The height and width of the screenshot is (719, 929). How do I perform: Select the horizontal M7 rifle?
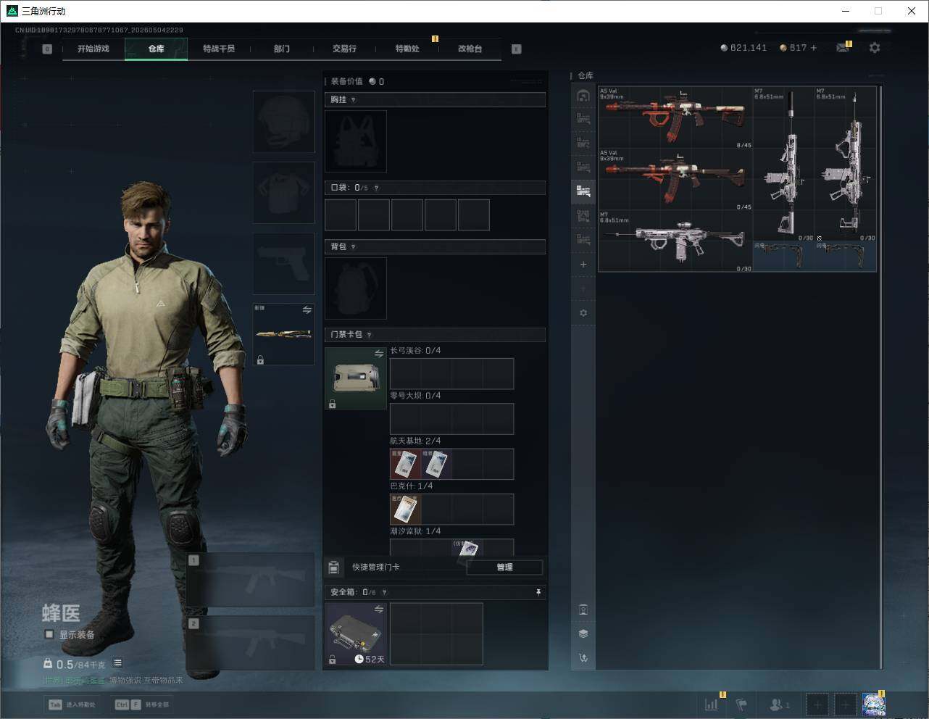coord(675,241)
